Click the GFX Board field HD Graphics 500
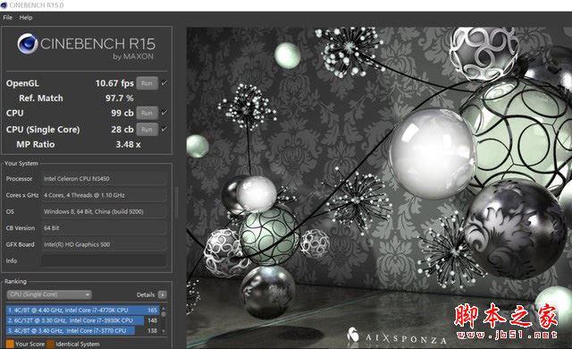The image size is (572, 349). [104, 244]
